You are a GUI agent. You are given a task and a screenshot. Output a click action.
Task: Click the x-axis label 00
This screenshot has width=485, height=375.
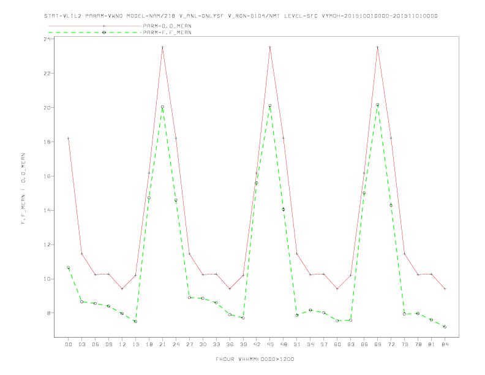(x=69, y=344)
